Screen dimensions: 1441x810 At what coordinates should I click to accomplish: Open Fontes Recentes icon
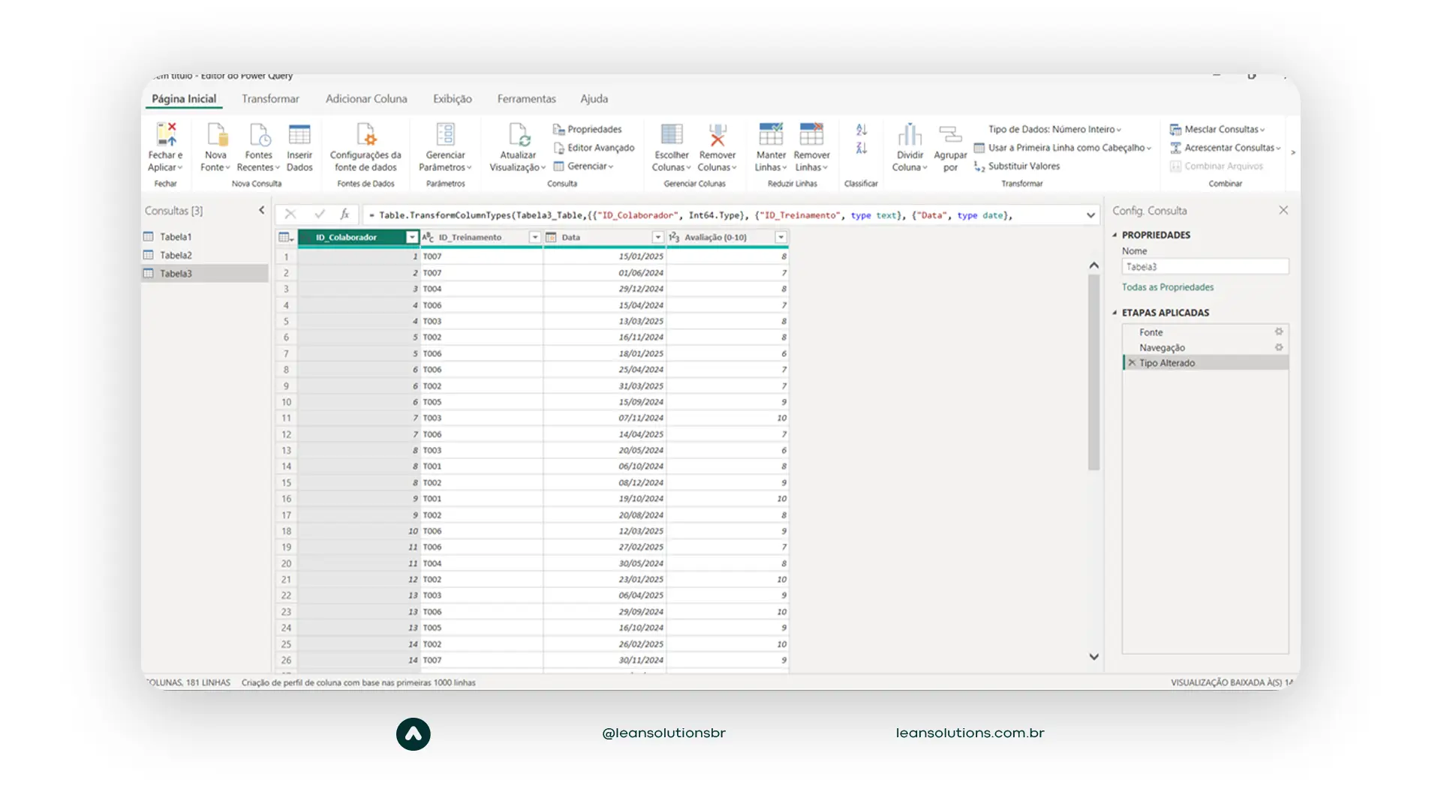259,135
